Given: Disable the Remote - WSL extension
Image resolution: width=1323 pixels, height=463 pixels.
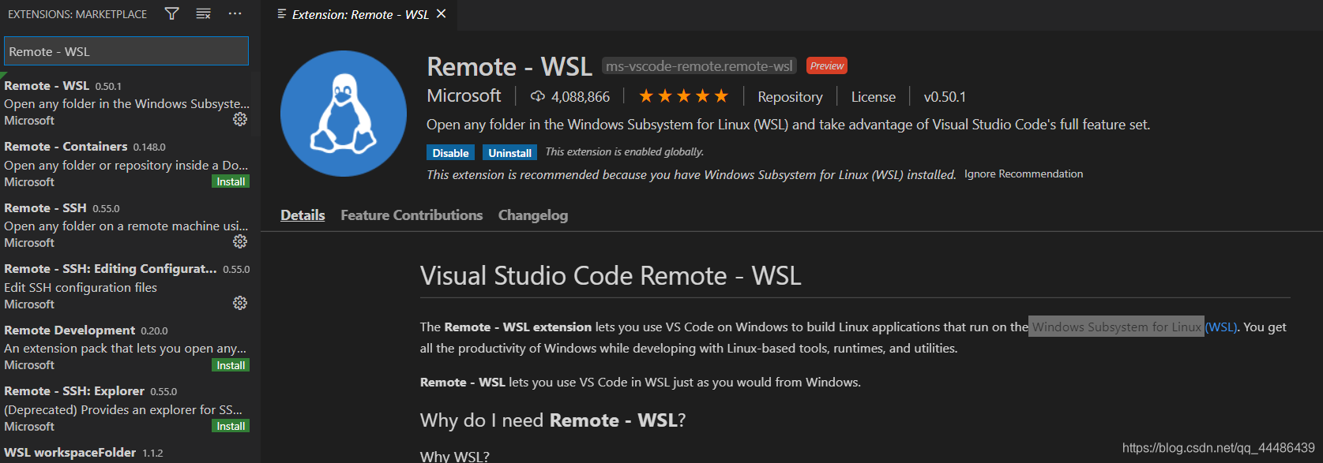Looking at the screenshot, I should pyautogui.click(x=450, y=153).
